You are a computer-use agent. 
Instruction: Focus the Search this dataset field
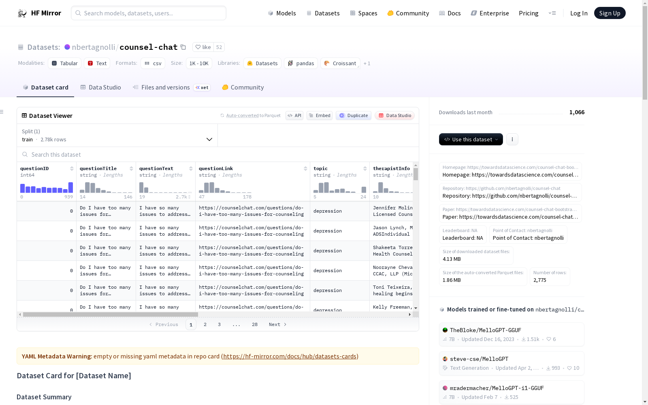pos(218,155)
